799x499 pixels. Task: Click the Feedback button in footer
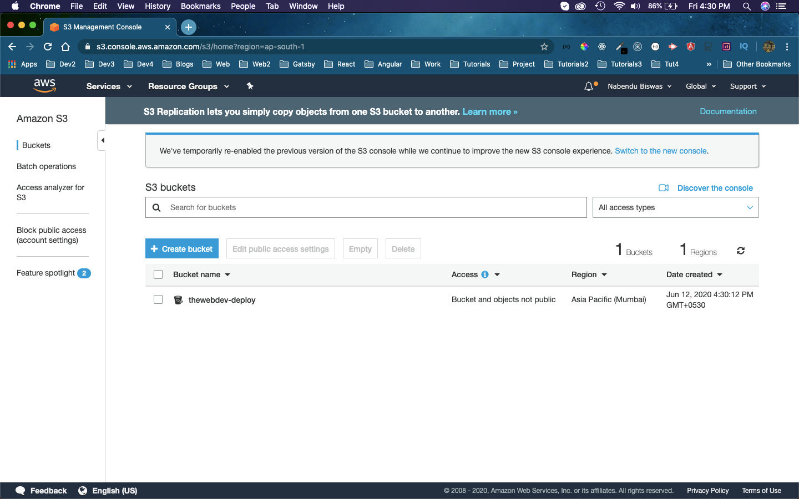[x=42, y=491]
